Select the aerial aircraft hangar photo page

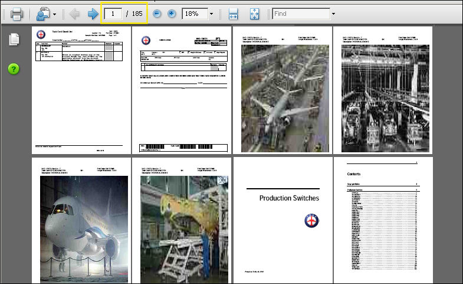pyautogui.click(x=283, y=90)
